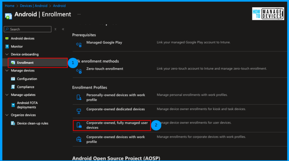289x161 pixels.
Task: Open Devices | Android breadcrumb
Action: click(34, 6)
